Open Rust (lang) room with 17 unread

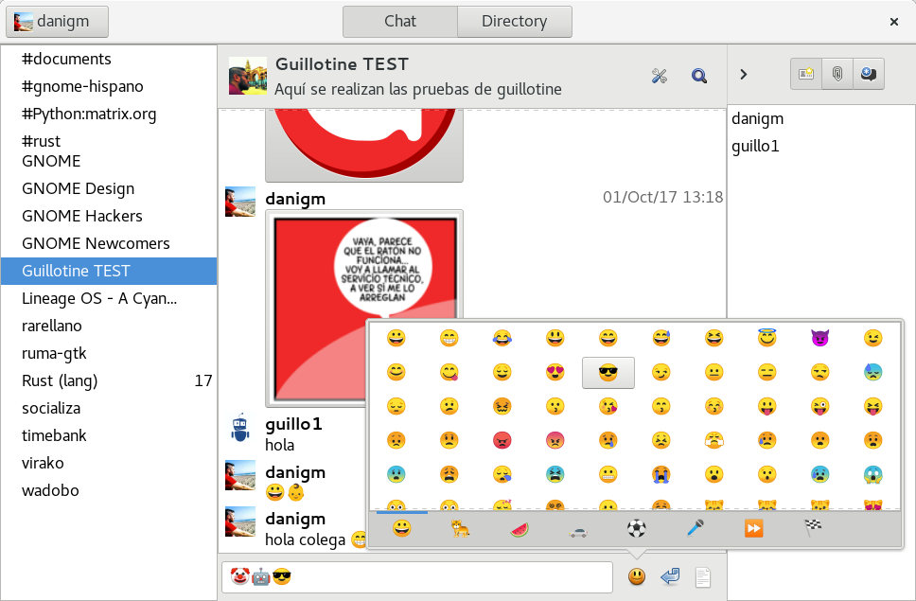[109, 380]
